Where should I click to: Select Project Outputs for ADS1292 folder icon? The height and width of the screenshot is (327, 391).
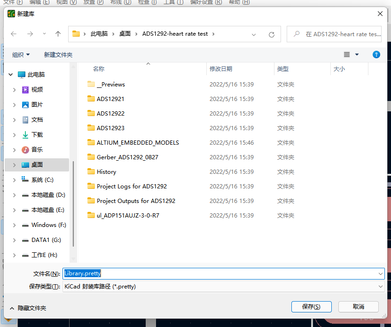91,201
